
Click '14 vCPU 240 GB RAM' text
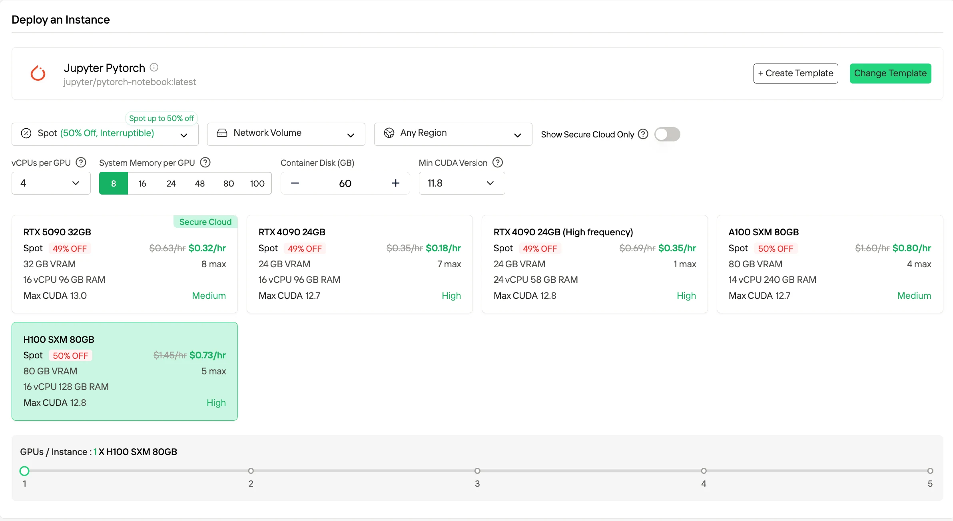[772, 280]
